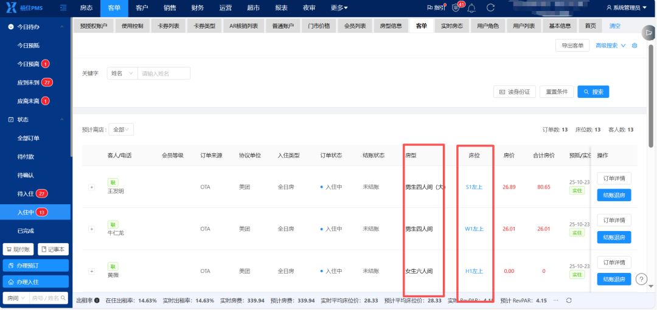Refresh the status bar statistics
The height and width of the screenshot is (310, 657).
point(569,300)
